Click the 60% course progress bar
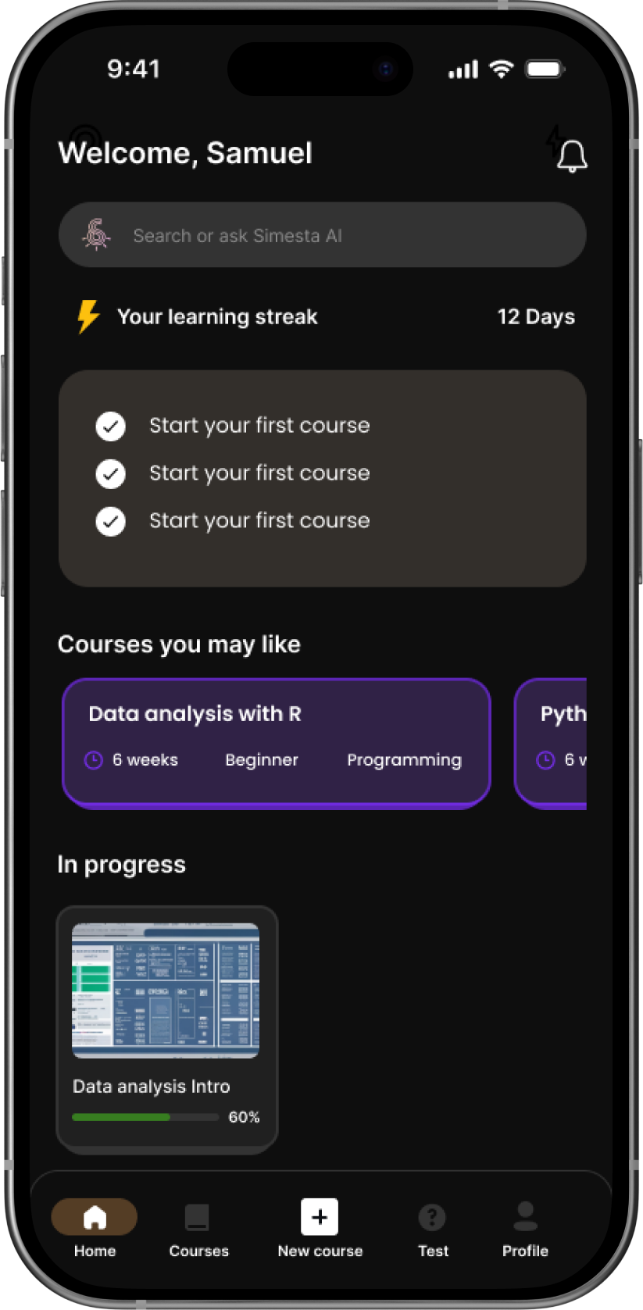This screenshot has width=643, height=1310. click(x=145, y=1117)
